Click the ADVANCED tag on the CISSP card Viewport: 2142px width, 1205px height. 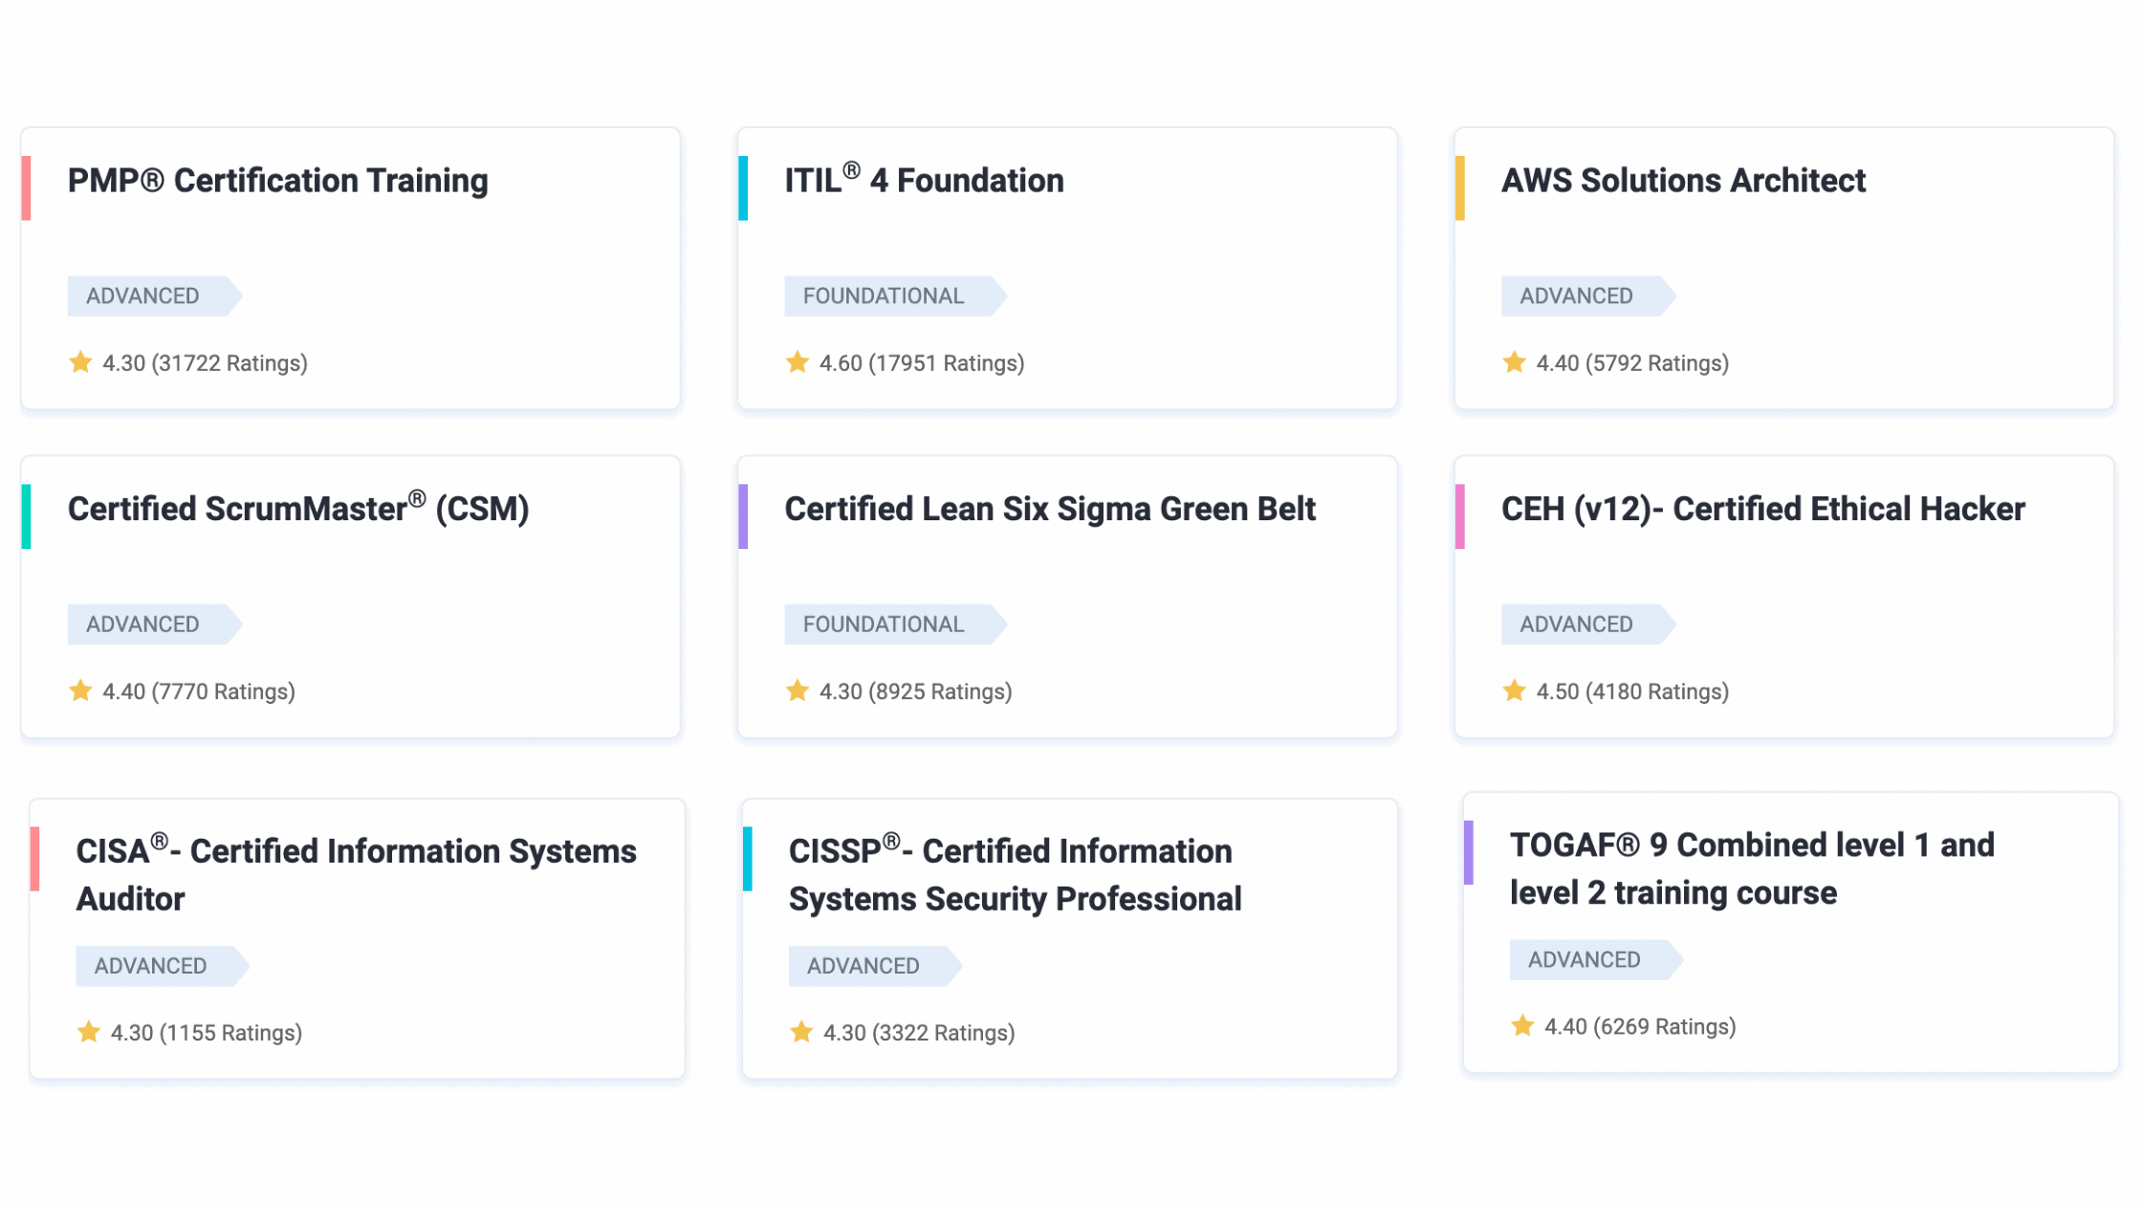[x=875, y=966]
